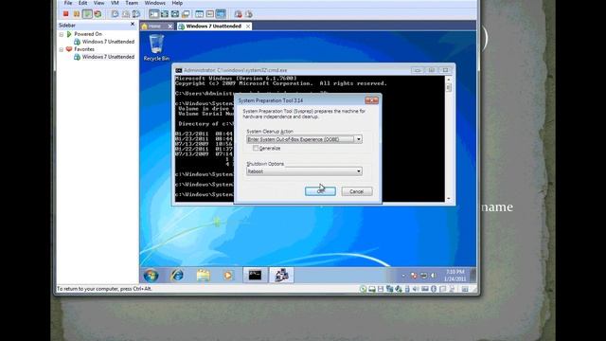606x341 pixels.
Task: Close the Home tab
Action: [x=170, y=27]
